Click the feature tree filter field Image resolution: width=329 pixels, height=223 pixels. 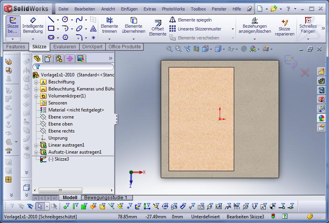pyautogui.click(x=74, y=67)
